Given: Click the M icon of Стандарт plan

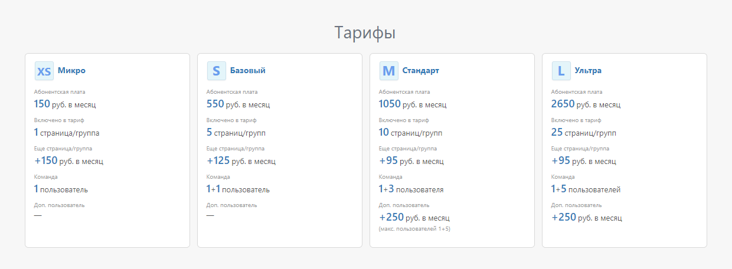Looking at the screenshot, I should coord(388,71).
